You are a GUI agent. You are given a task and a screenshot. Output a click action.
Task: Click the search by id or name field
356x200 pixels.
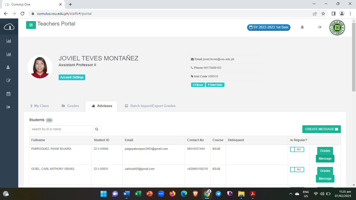61,129
